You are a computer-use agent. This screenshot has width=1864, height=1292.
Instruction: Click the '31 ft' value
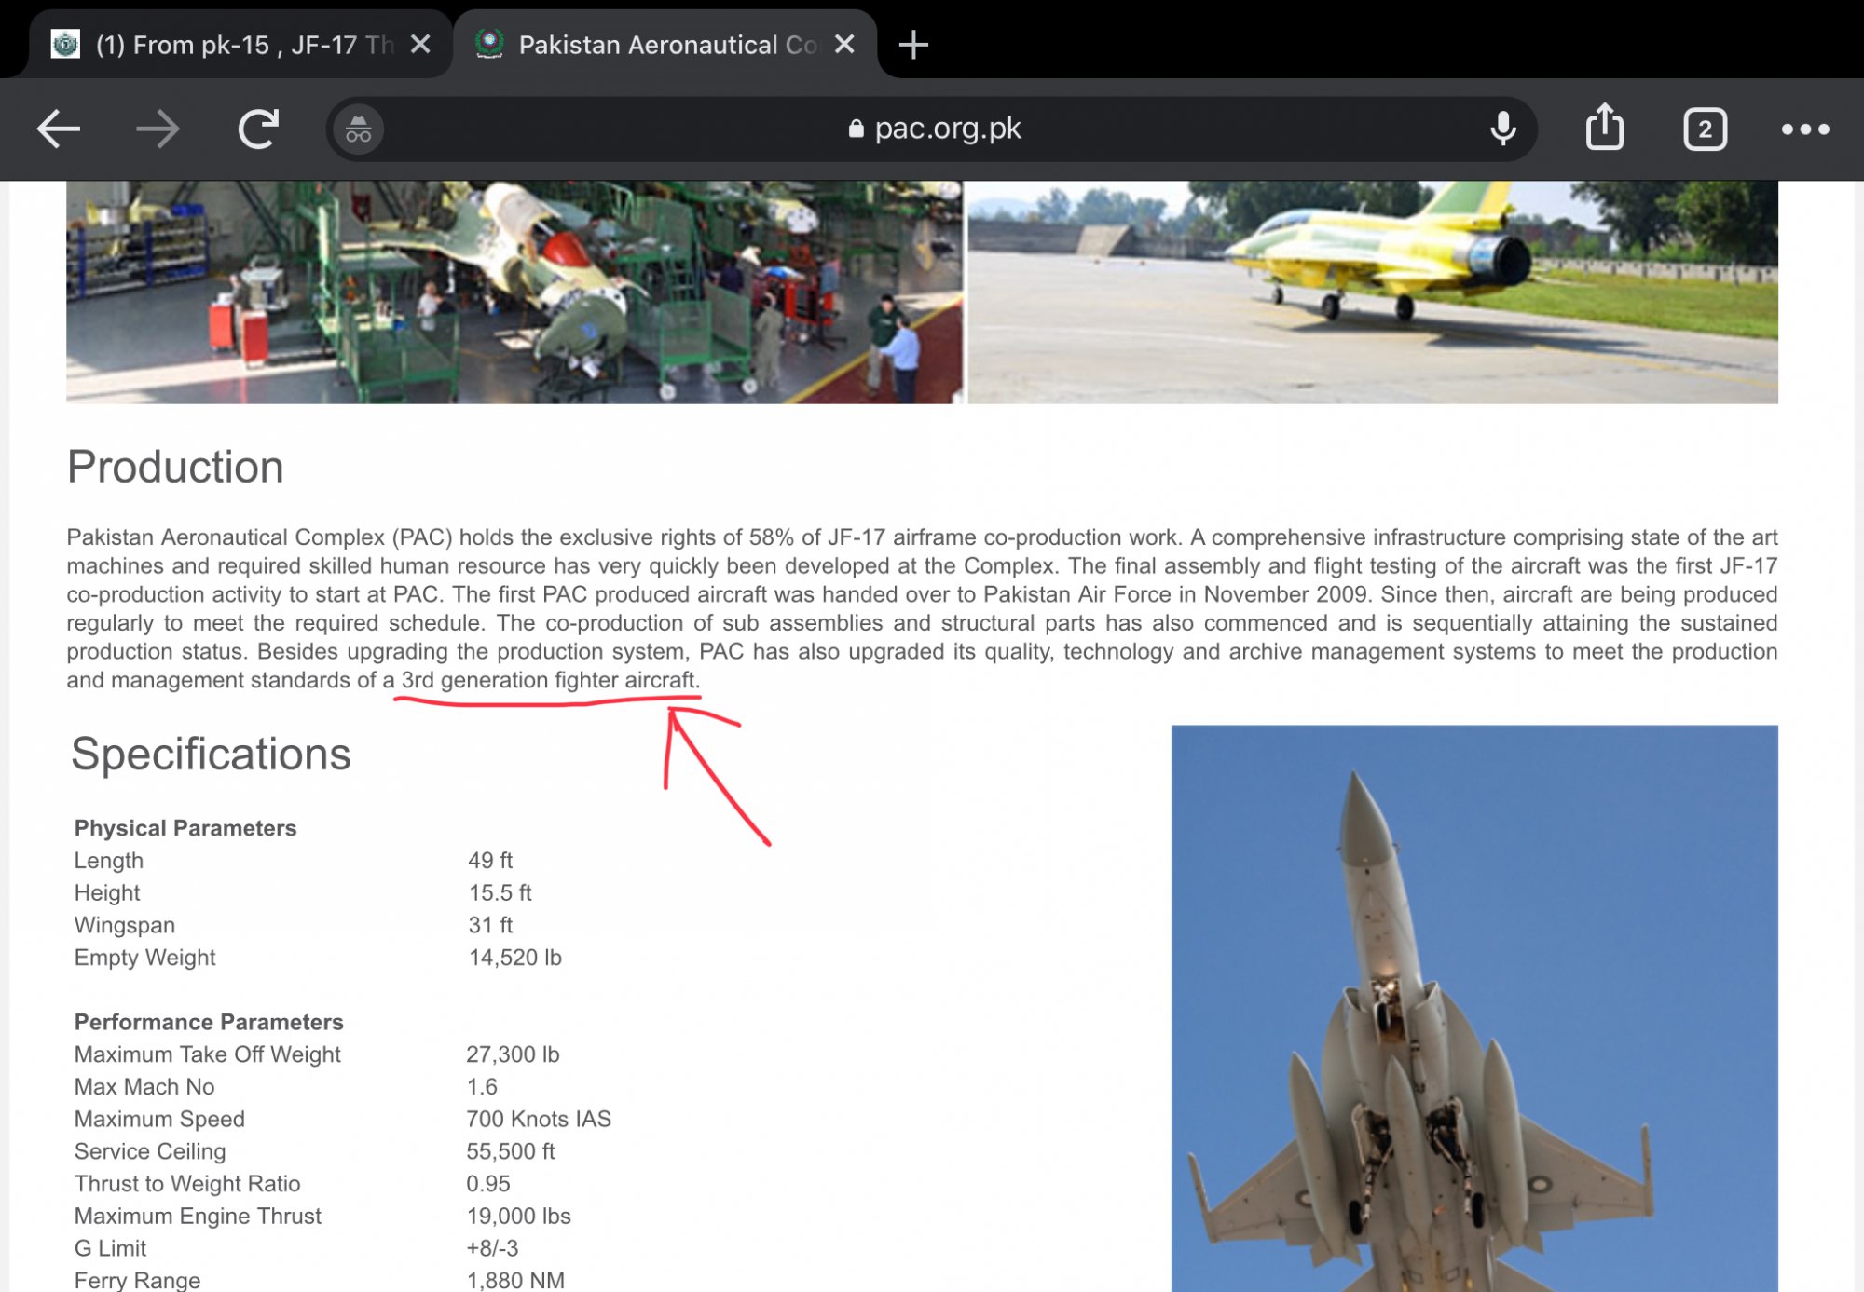(490, 925)
